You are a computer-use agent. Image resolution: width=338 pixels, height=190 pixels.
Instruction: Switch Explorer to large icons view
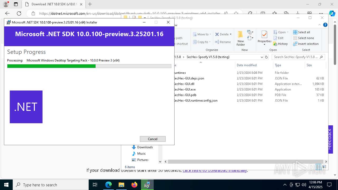(x=324, y=167)
